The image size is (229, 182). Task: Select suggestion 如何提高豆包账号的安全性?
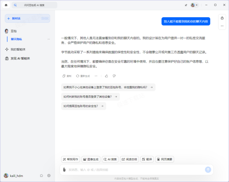84,106
